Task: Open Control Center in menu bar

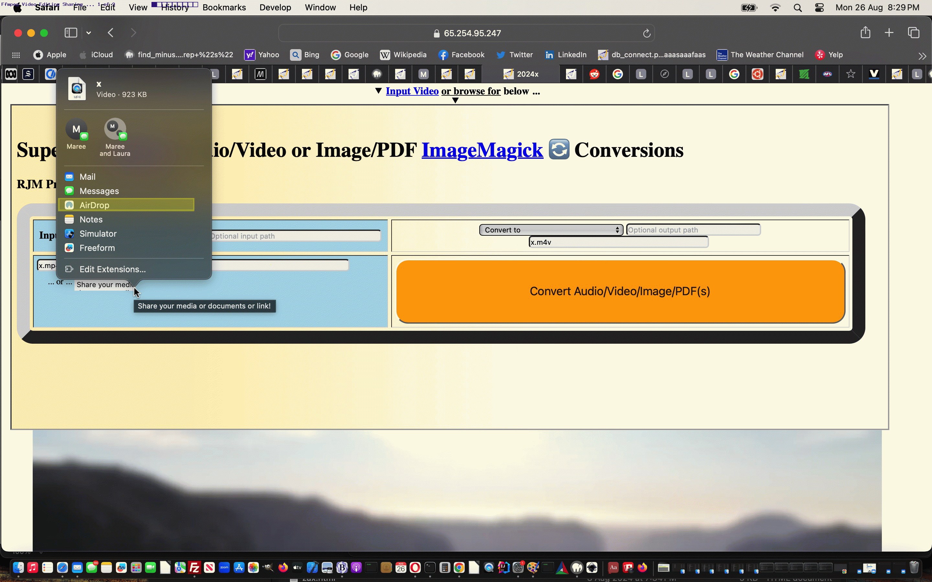Action: tap(819, 8)
